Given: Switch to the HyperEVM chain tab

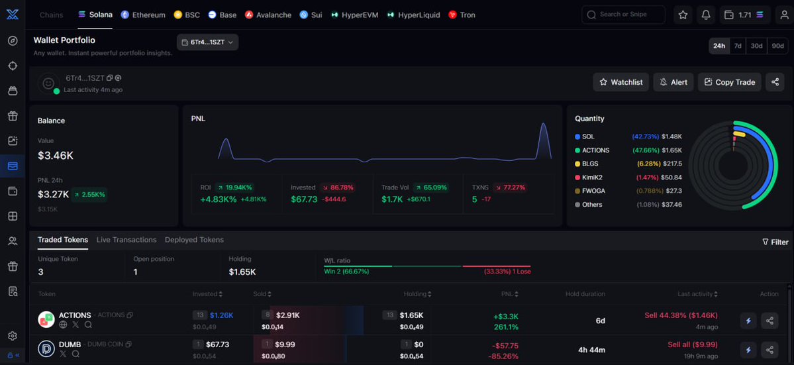Looking at the screenshot, I should click(x=354, y=15).
